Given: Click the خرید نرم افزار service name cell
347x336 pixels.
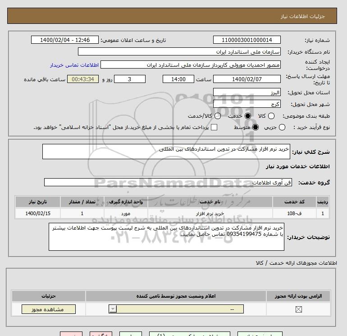Looking at the screenshot, I should pyautogui.click(x=210, y=213).
